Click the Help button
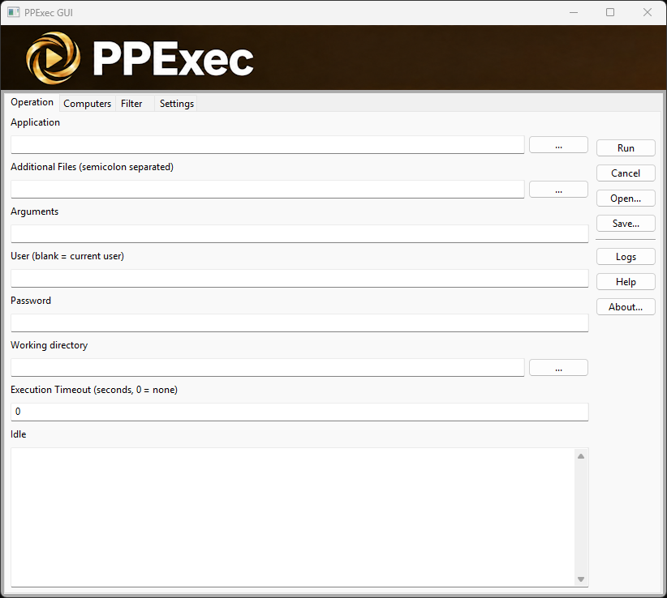Image resolution: width=667 pixels, height=598 pixels. [626, 282]
